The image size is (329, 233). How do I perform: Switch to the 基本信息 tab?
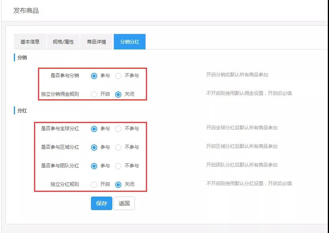point(30,41)
